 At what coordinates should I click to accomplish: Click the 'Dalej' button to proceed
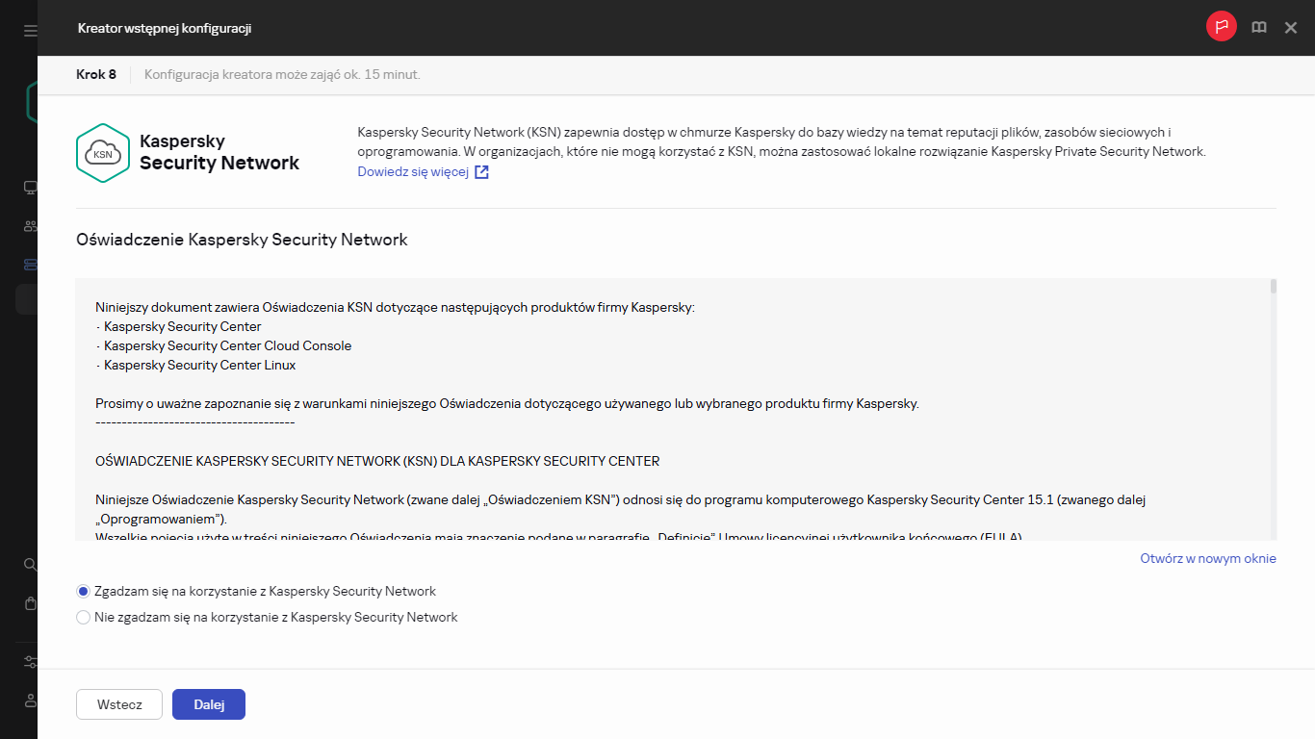coord(208,703)
